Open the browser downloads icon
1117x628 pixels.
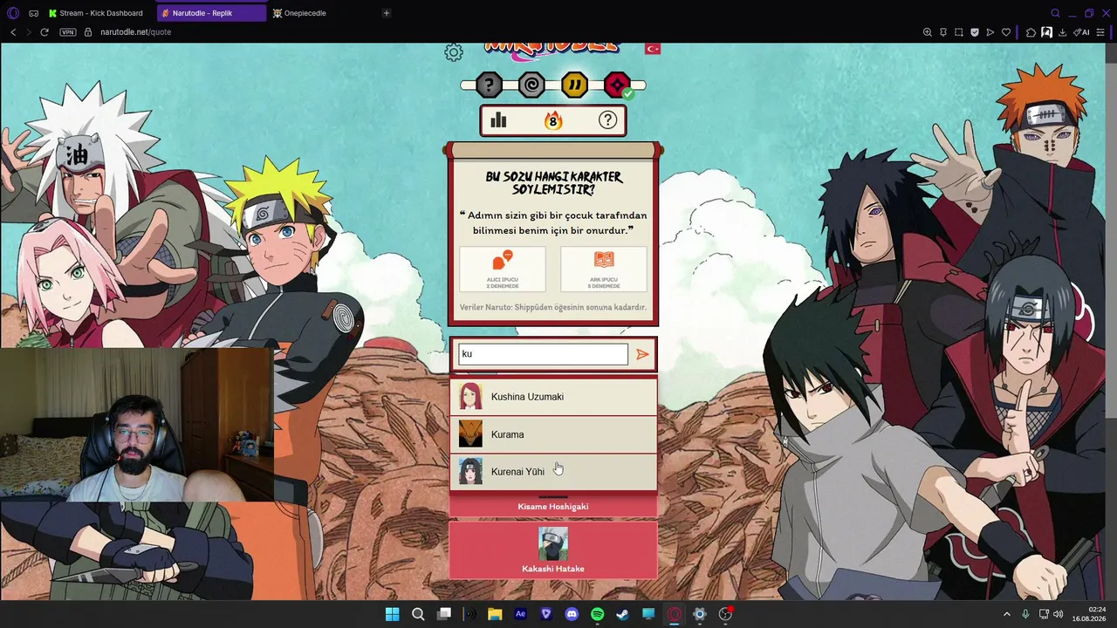click(x=1062, y=32)
